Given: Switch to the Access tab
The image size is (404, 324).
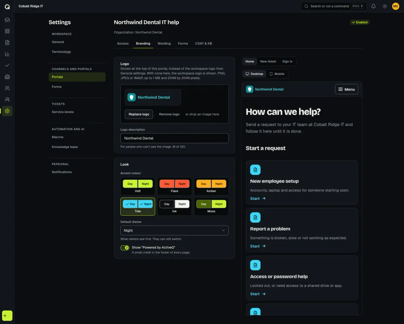Looking at the screenshot, I should [x=123, y=44].
